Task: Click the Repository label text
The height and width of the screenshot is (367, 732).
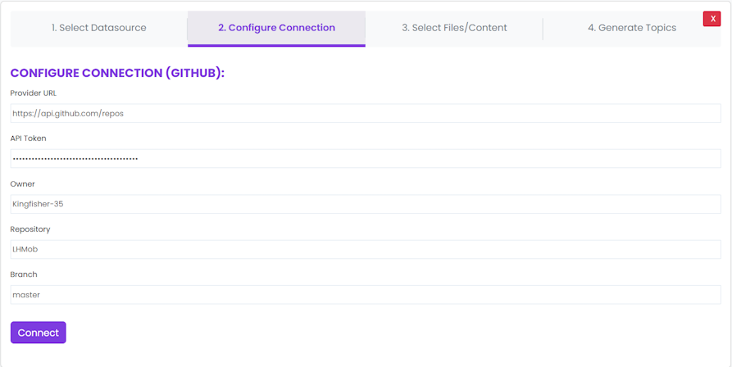Action: pos(30,229)
